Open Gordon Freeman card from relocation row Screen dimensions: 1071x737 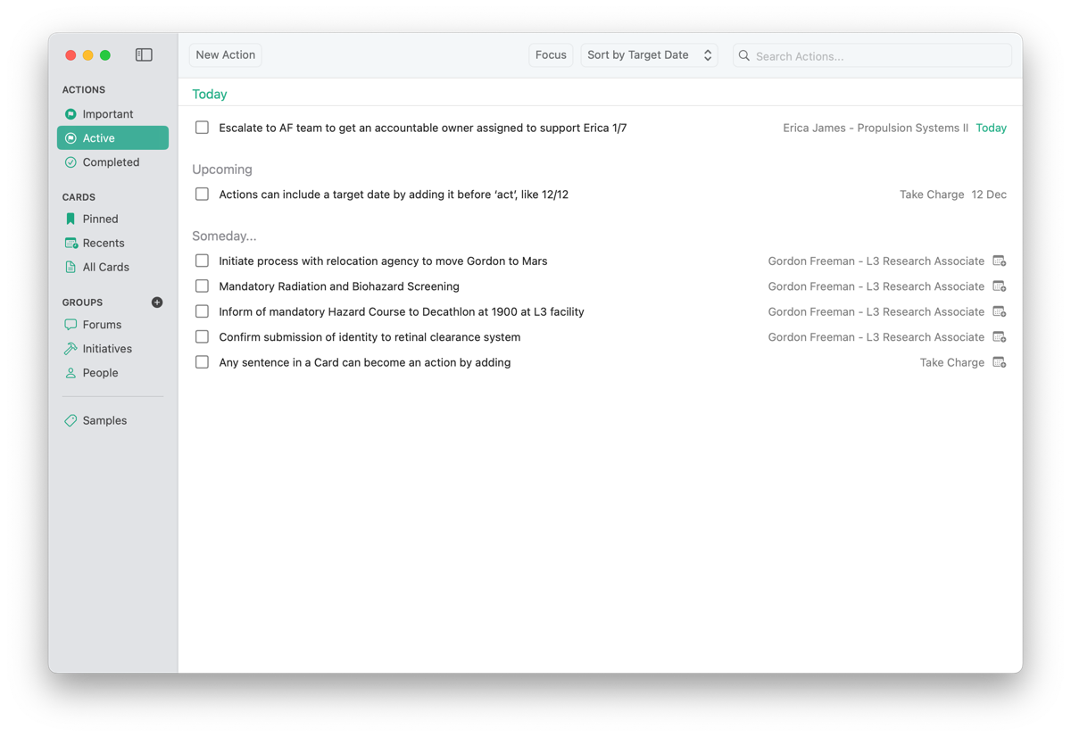click(876, 261)
